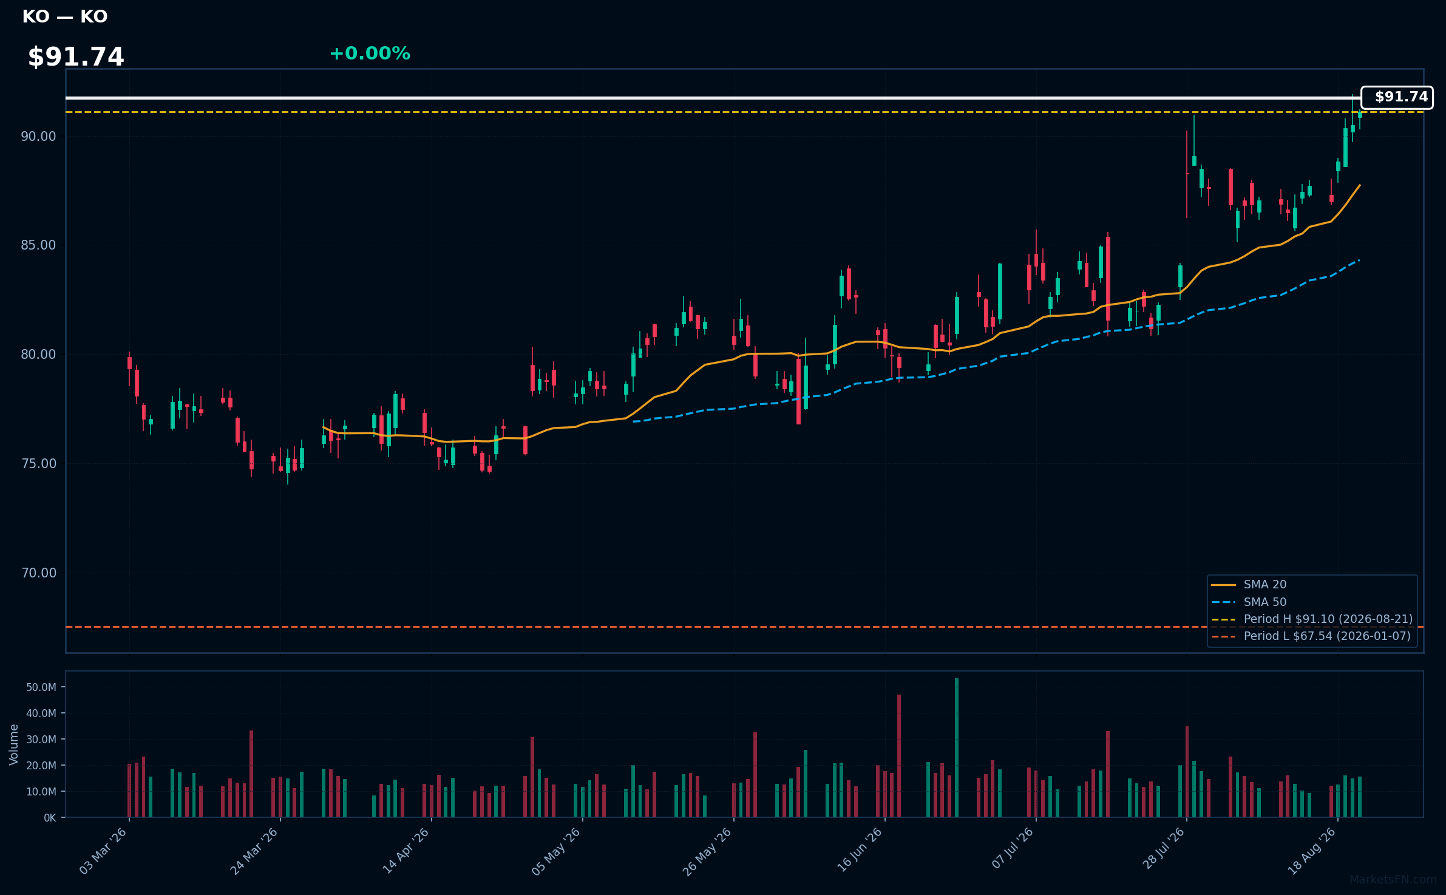Click the 30.0M volume axis label
1446x895 pixels.
[x=41, y=740]
